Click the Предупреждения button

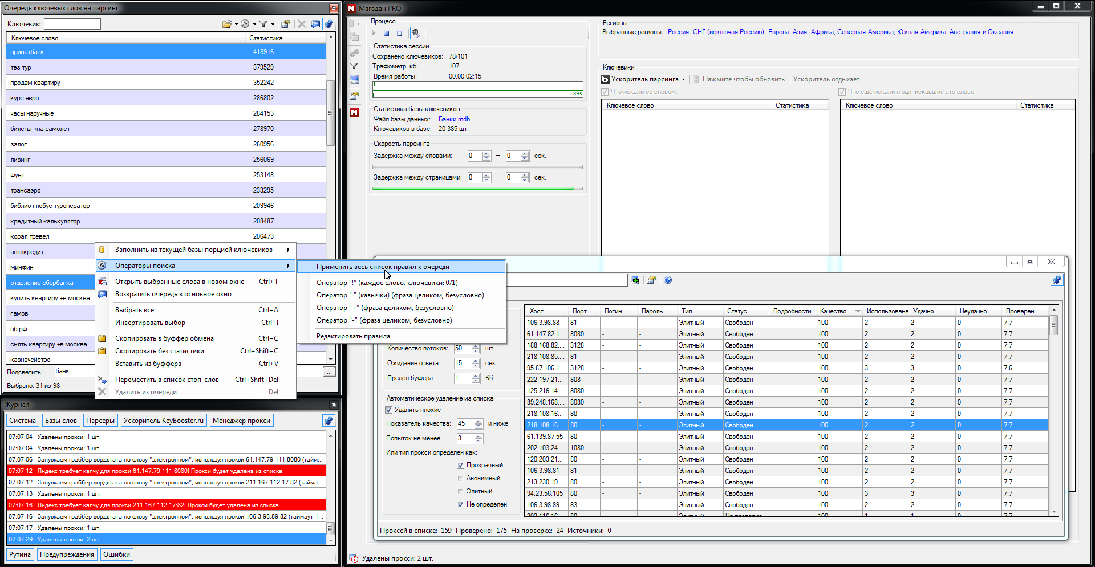67,554
